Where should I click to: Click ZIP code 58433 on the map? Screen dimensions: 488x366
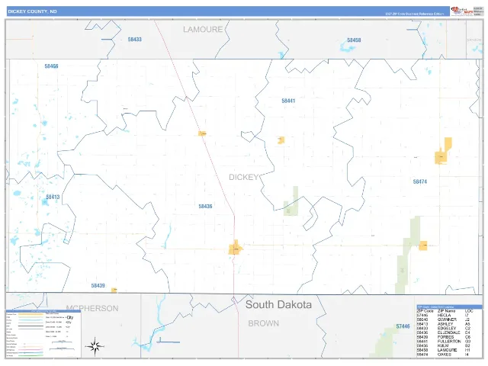point(135,40)
